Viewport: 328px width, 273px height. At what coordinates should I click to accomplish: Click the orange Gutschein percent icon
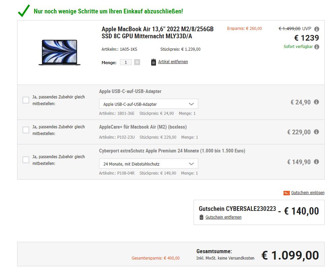point(286,193)
